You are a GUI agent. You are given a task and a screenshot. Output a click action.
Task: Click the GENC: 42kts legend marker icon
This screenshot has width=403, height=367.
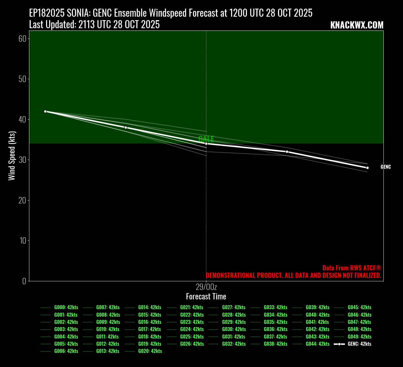point(339,344)
